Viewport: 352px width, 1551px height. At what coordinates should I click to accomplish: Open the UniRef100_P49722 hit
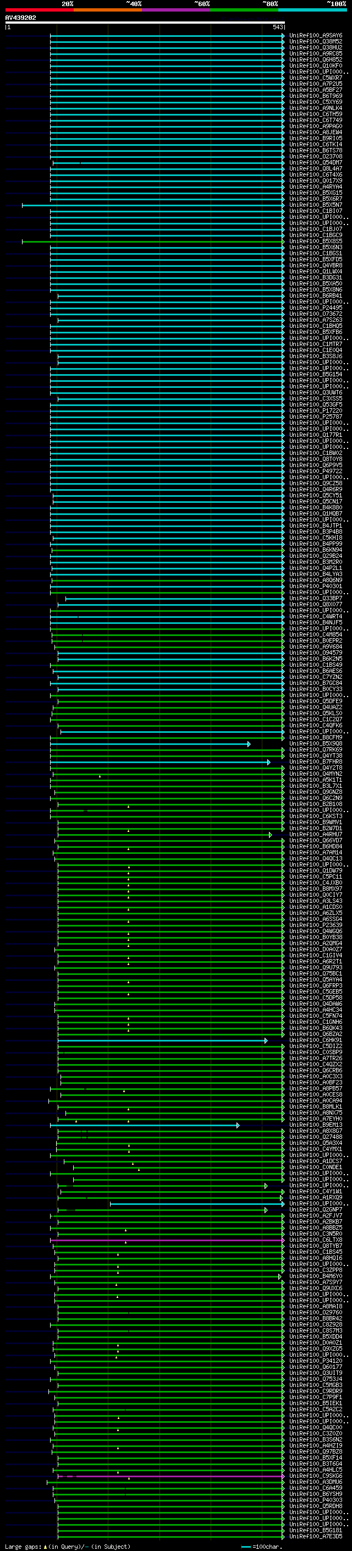tap(316, 472)
